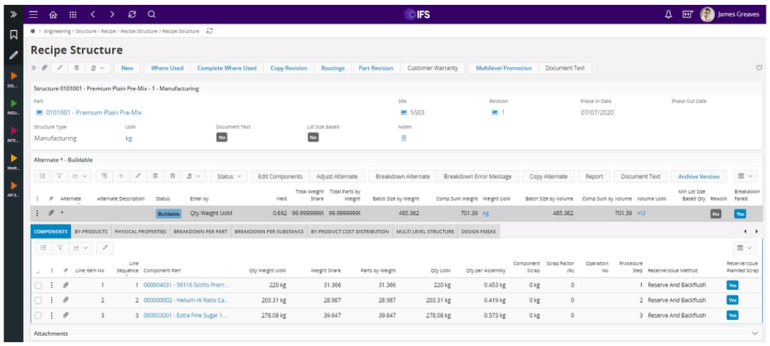Open the apps grid icon

(72, 14)
